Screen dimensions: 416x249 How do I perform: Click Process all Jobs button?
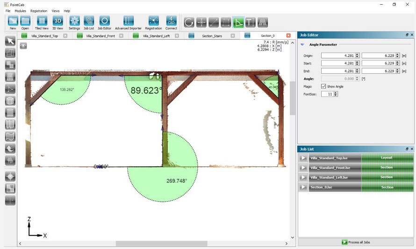(356, 242)
